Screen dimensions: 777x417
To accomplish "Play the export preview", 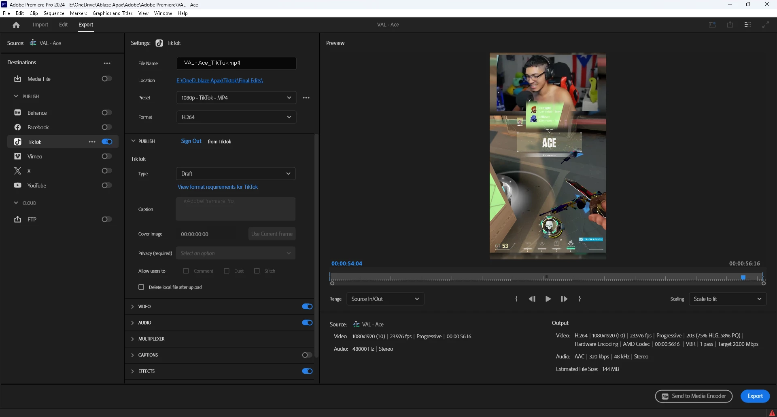I will click(x=548, y=299).
